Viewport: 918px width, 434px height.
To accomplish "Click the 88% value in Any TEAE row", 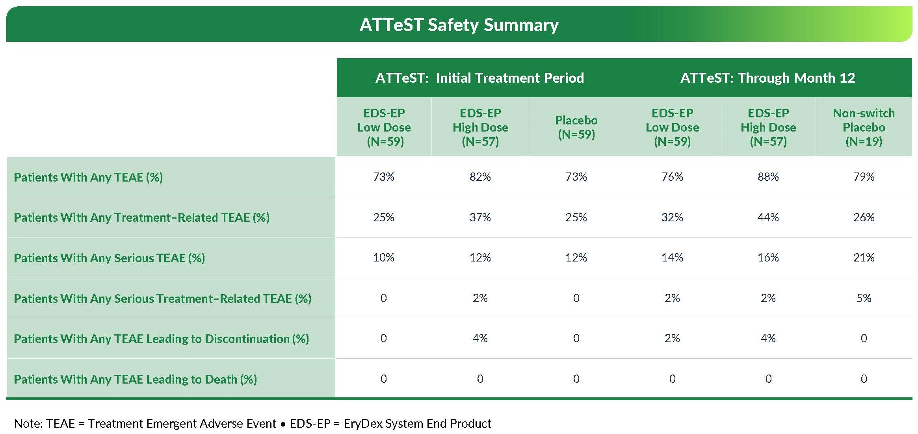I will coord(768,177).
